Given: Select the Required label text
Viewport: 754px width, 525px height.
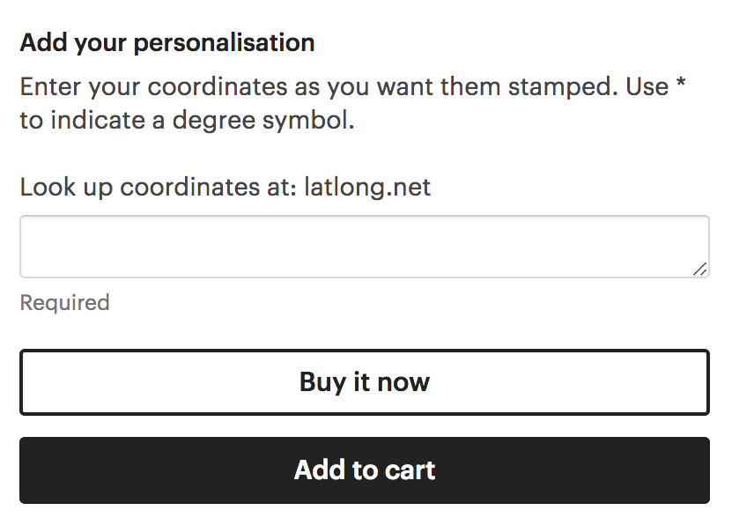Looking at the screenshot, I should coord(63,302).
